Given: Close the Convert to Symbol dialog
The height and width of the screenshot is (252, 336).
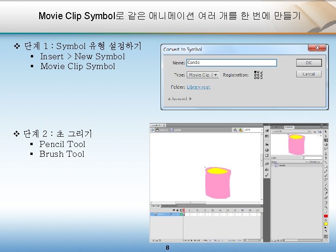Looking at the screenshot, I should (x=318, y=48).
